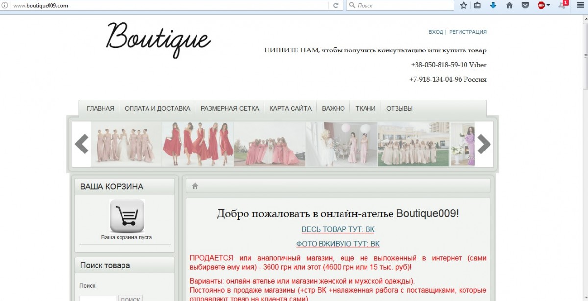
Task: Open the thumbnail of red dresses
Action: coord(198,144)
